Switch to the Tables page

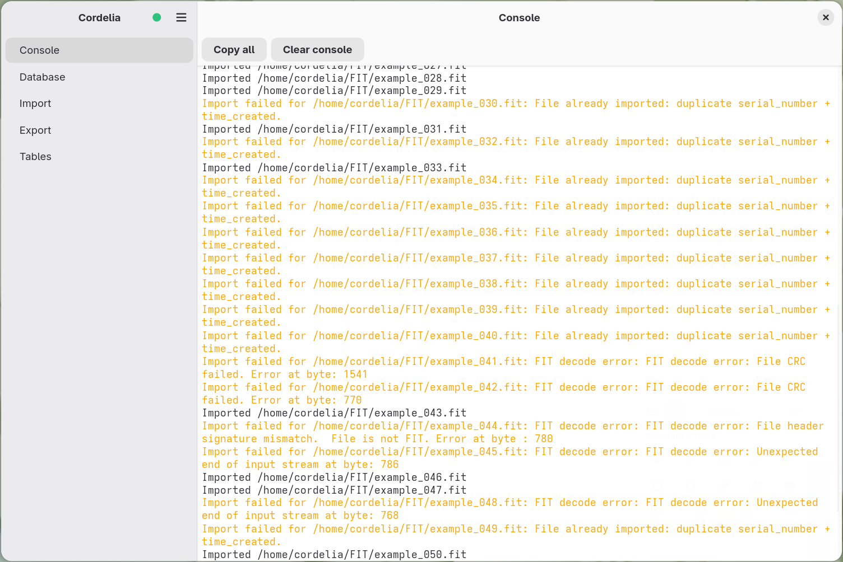coord(99,157)
